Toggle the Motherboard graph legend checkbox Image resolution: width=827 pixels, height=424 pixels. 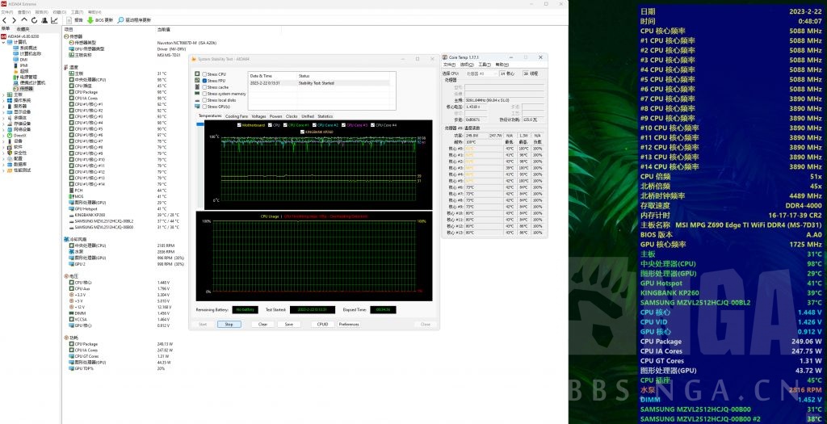click(239, 125)
